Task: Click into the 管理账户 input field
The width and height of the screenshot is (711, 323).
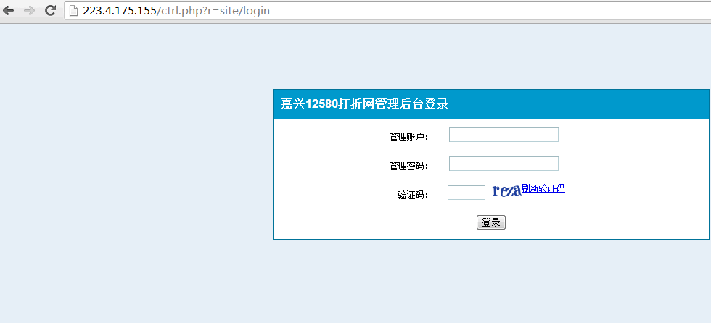Action: coord(504,135)
